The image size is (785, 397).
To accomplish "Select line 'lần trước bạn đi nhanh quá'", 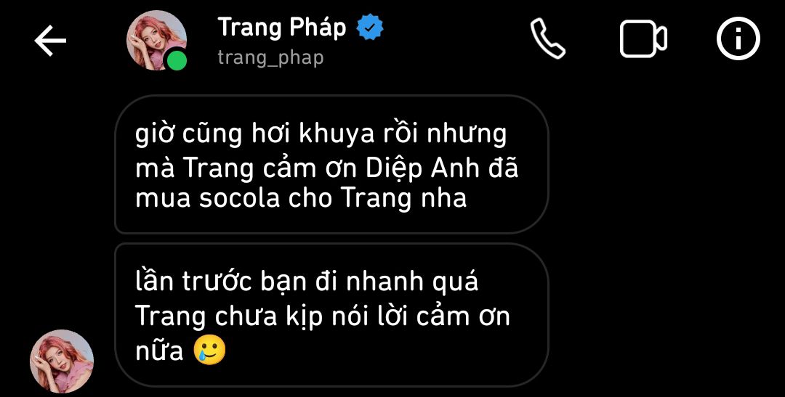I will pyautogui.click(x=307, y=282).
